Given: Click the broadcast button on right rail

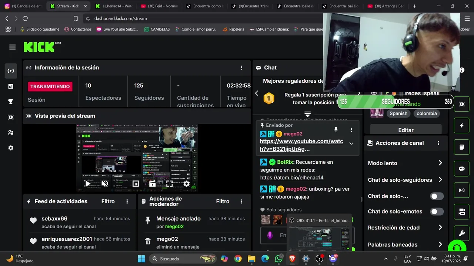Looking at the screenshot, I should coord(462,190).
